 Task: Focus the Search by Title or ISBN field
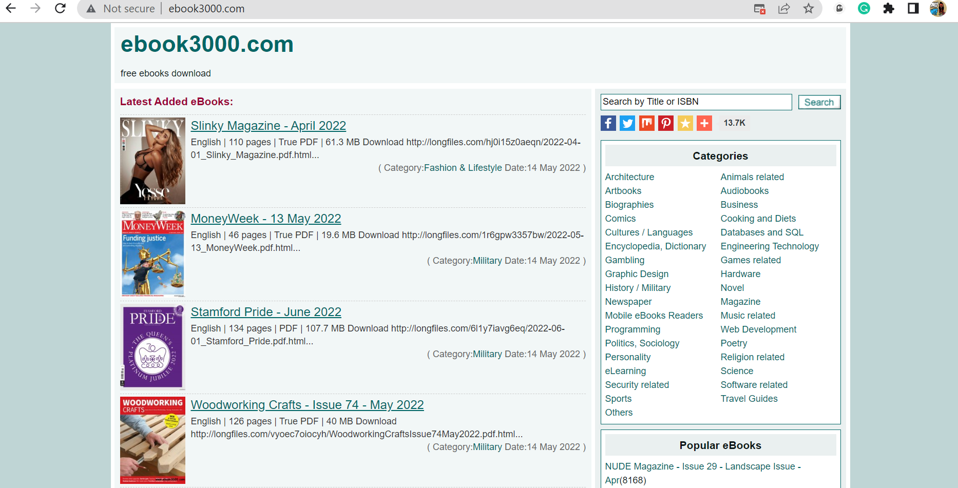point(696,102)
